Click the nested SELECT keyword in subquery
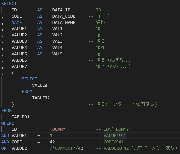This screenshot has height=154, width=180. tap(29, 79)
